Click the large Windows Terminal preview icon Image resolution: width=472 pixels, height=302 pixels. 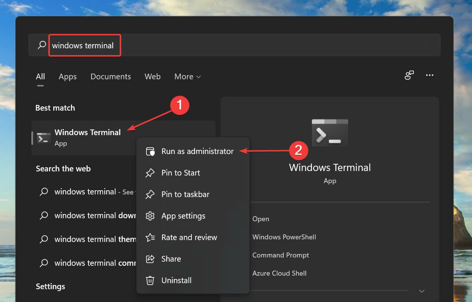[x=330, y=133]
